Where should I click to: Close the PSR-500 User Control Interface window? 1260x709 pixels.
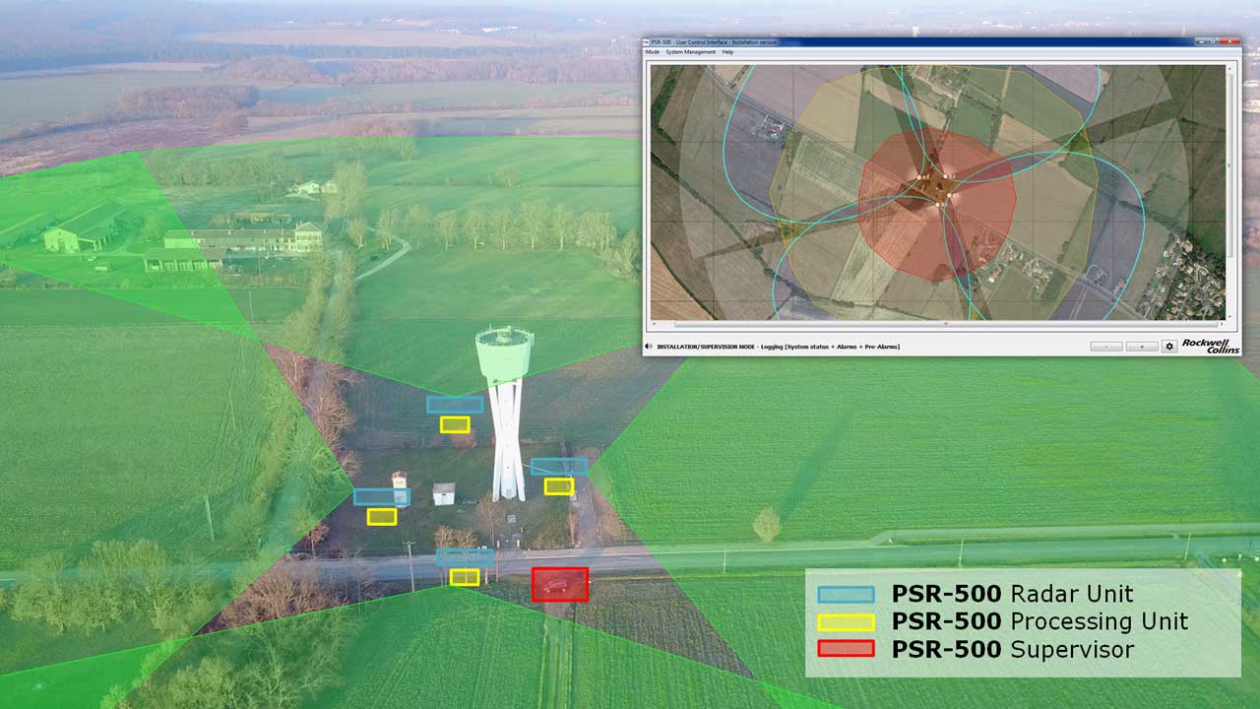[x=1231, y=42]
